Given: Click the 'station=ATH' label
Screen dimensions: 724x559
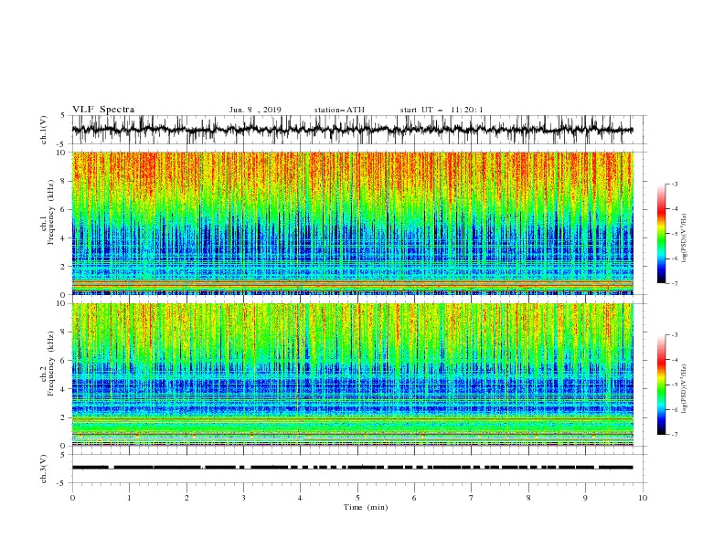Looking at the screenshot, I should click(x=339, y=110).
